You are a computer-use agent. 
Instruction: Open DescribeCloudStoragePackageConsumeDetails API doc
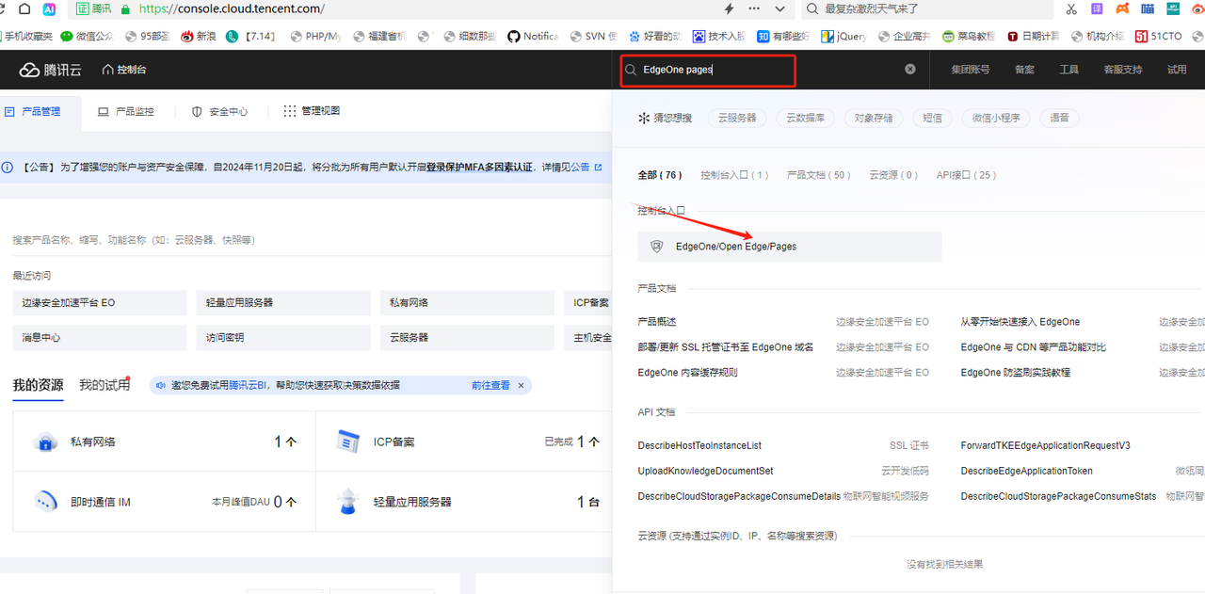(x=739, y=496)
